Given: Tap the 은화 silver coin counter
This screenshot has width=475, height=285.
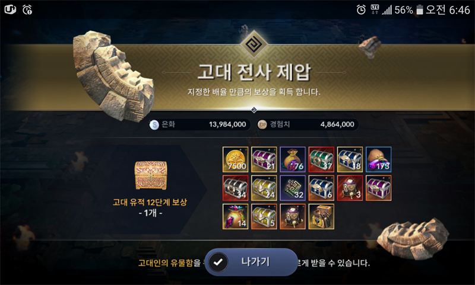Looking at the screenshot, I should click(x=199, y=124).
